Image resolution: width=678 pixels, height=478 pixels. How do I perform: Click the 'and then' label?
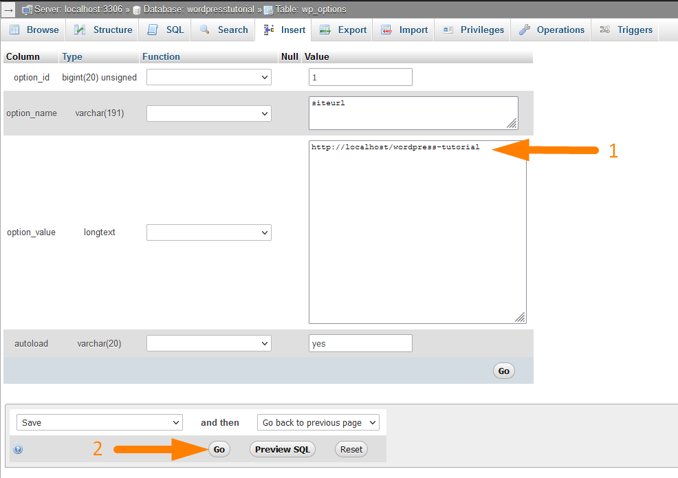pyautogui.click(x=219, y=422)
